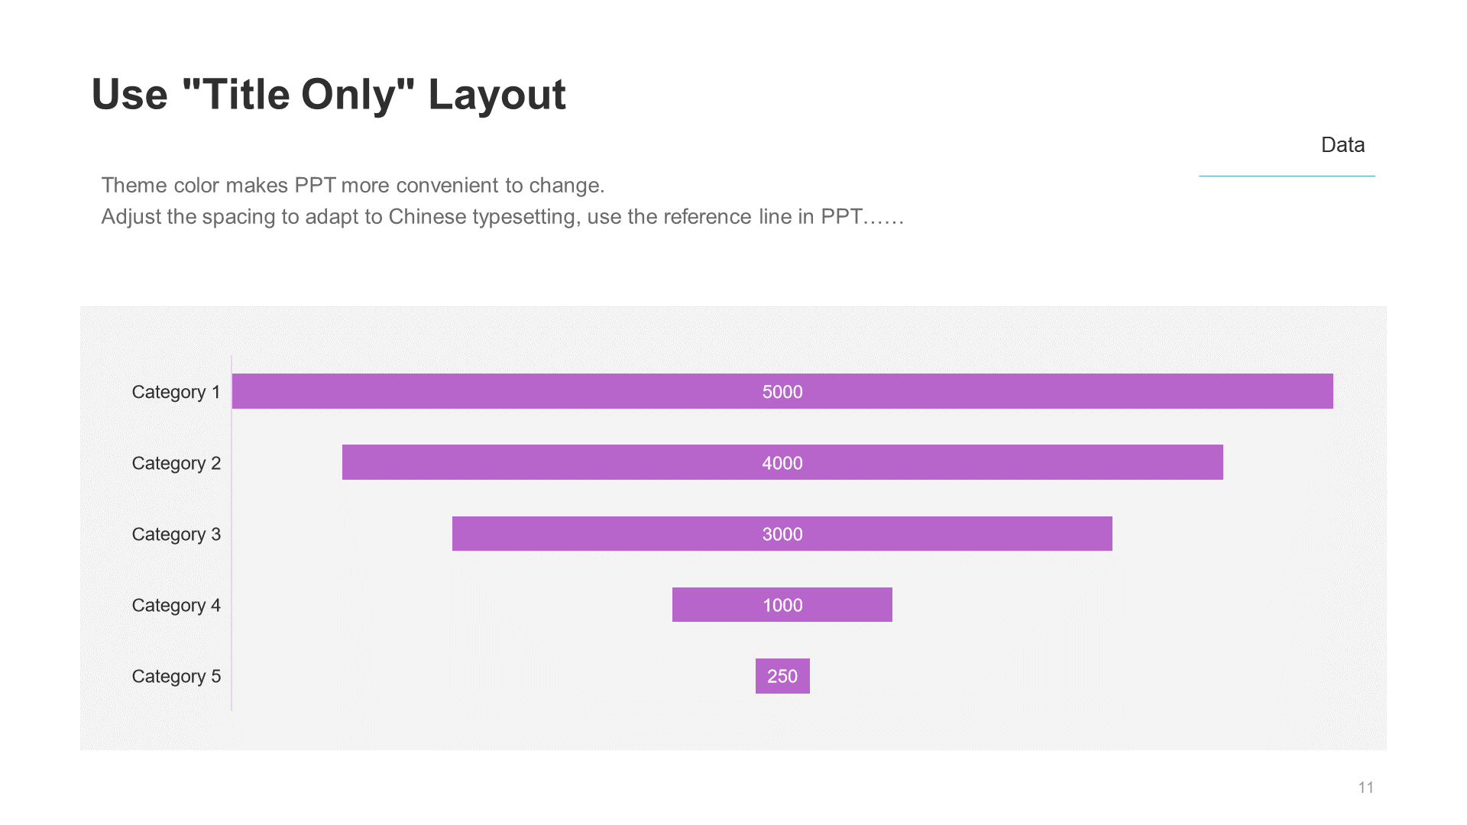Select the "Category 3" axis label
The image size is (1467, 825).
[176, 534]
